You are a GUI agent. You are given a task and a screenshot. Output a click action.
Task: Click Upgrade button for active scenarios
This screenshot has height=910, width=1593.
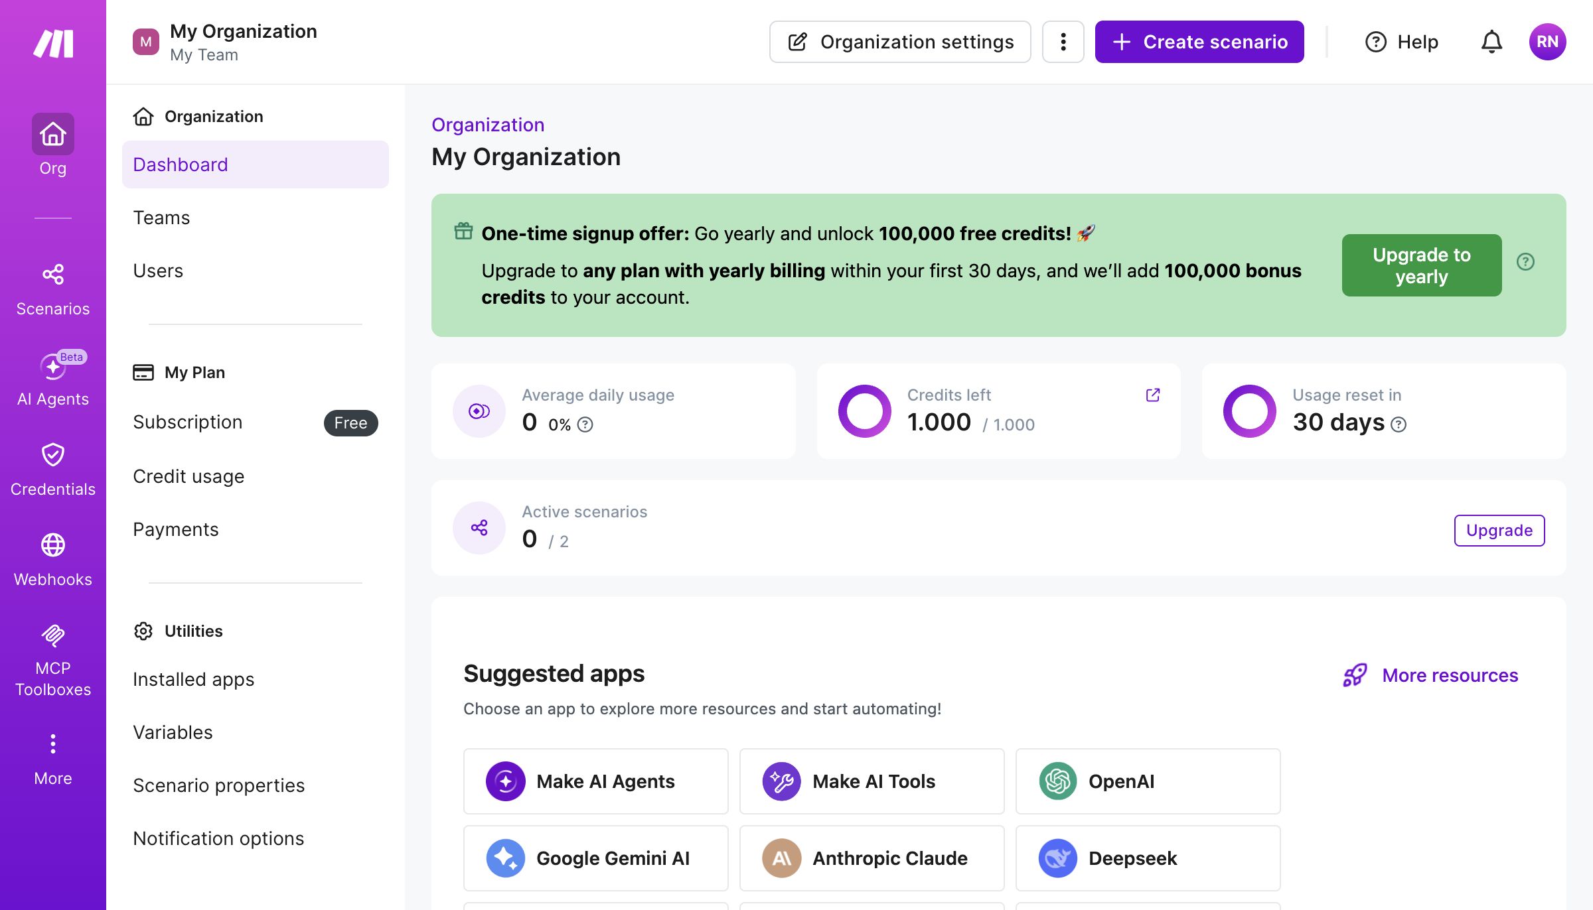pyautogui.click(x=1499, y=531)
